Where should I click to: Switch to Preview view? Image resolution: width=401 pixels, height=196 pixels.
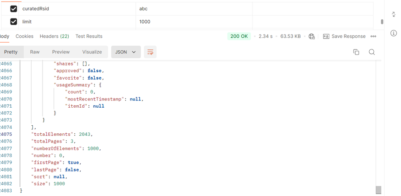tap(61, 52)
